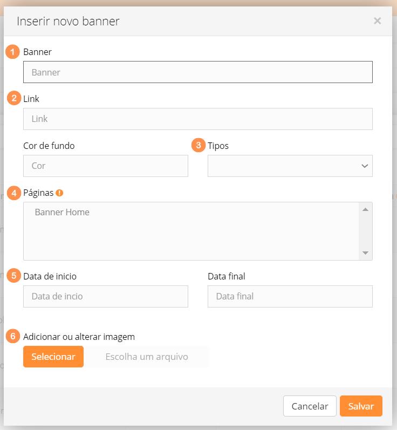
Task: Click the step 4 badge beside Páginas
Action: (x=13, y=193)
